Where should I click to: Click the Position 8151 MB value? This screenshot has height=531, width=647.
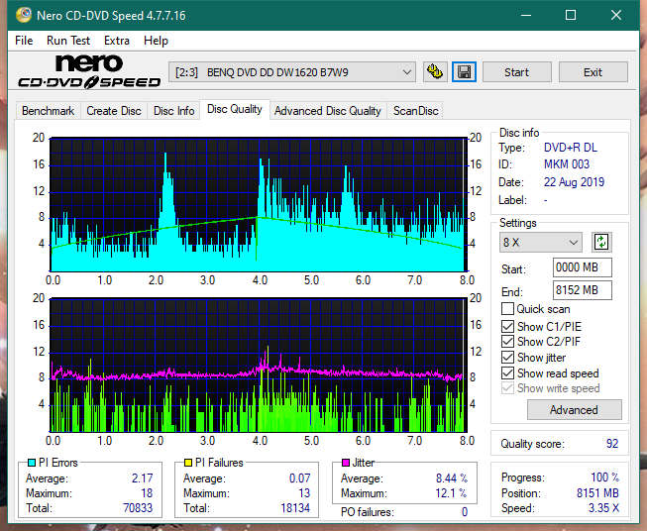pyautogui.click(x=597, y=492)
